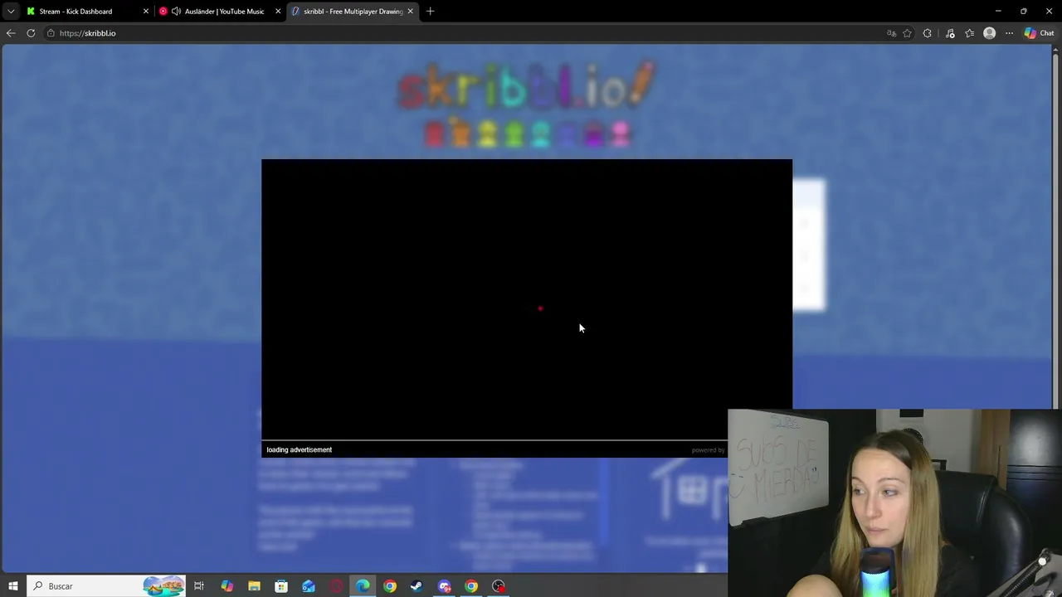
Task: Open Microsoft Store from taskbar
Action: click(281, 586)
